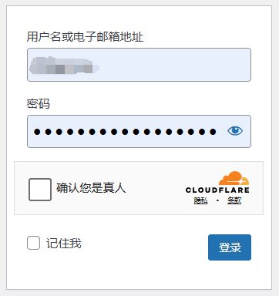The height and width of the screenshot is (296, 279).
Task: Click the 确认您是真人 text label
Action: pos(91,188)
